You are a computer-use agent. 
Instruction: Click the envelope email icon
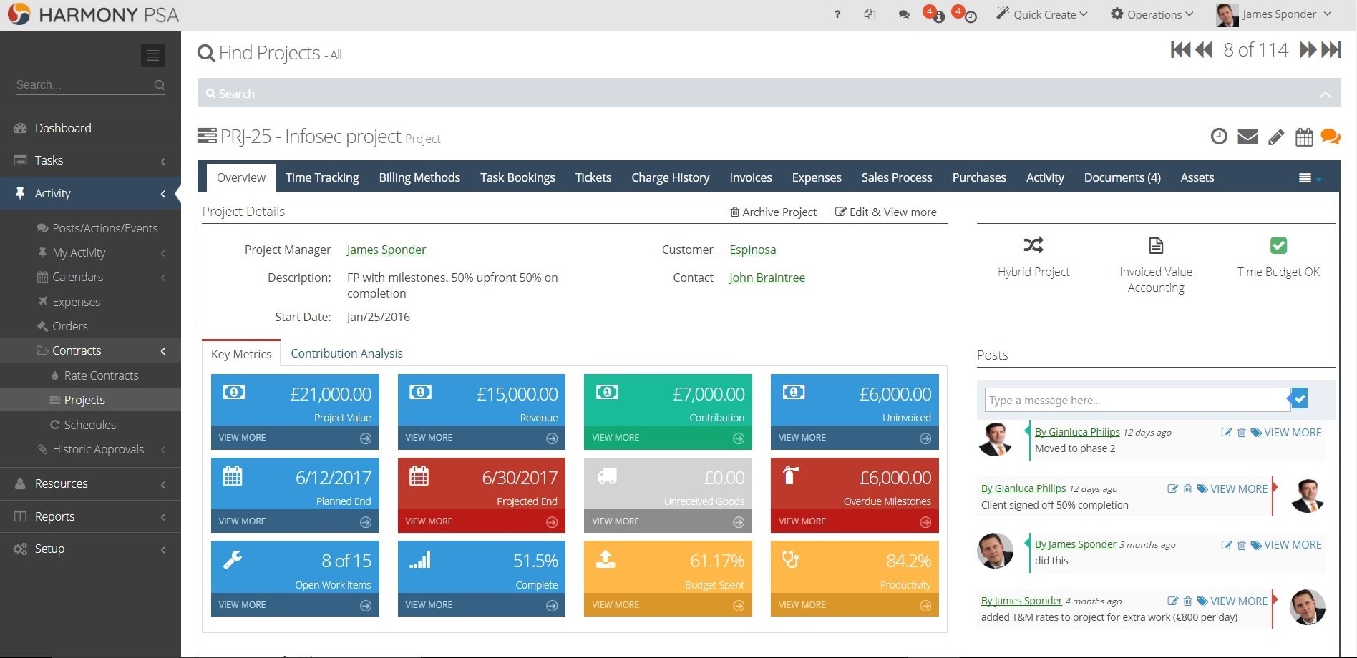coord(1247,137)
